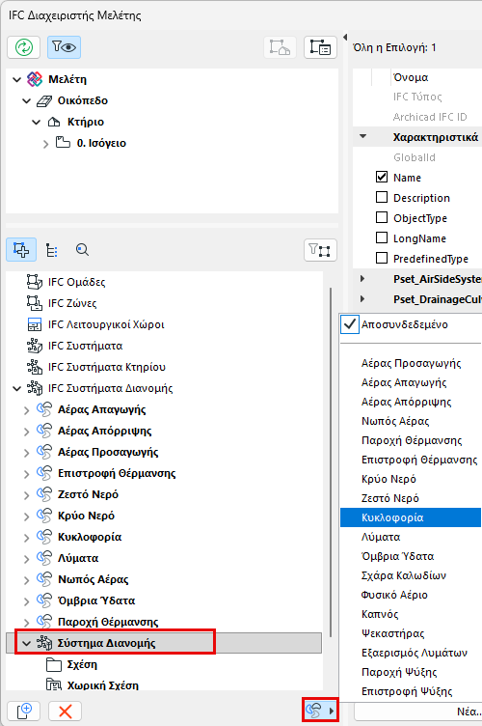The image size is (482, 726).
Task: Select IFC Λειτουργικοί Χώροι icon
Action: (x=34, y=324)
